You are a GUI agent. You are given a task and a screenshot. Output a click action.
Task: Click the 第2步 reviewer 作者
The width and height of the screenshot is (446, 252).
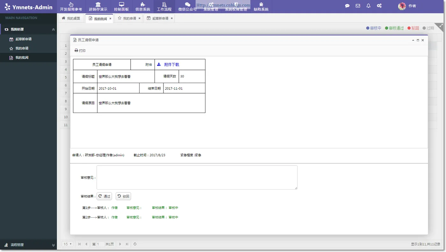pos(114,217)
